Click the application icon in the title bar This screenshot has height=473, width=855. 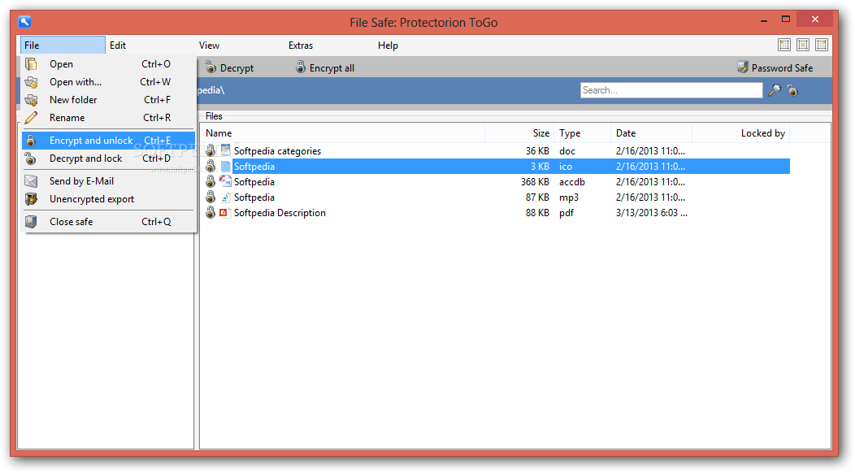pyautogui.click(x=24, y=22)
